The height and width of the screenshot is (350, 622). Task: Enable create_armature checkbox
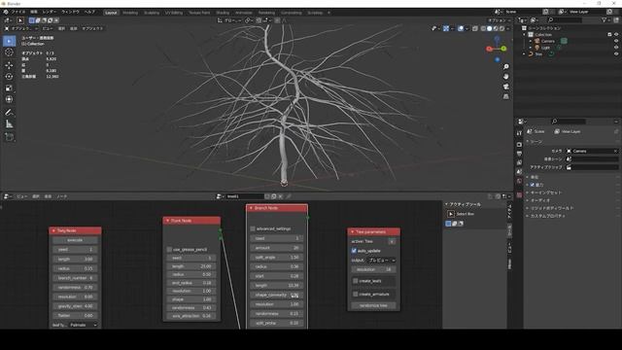click(x=356, y=295)
